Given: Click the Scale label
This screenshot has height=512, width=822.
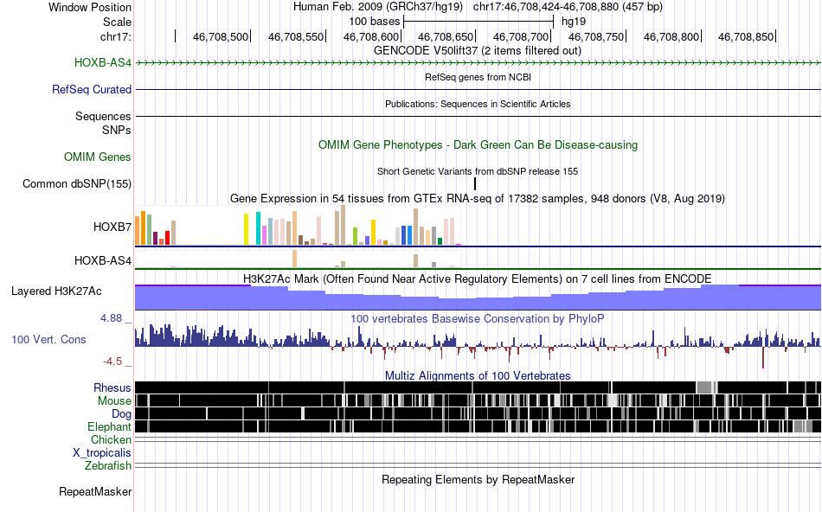Looking at the screenshot, I should 117,22.
